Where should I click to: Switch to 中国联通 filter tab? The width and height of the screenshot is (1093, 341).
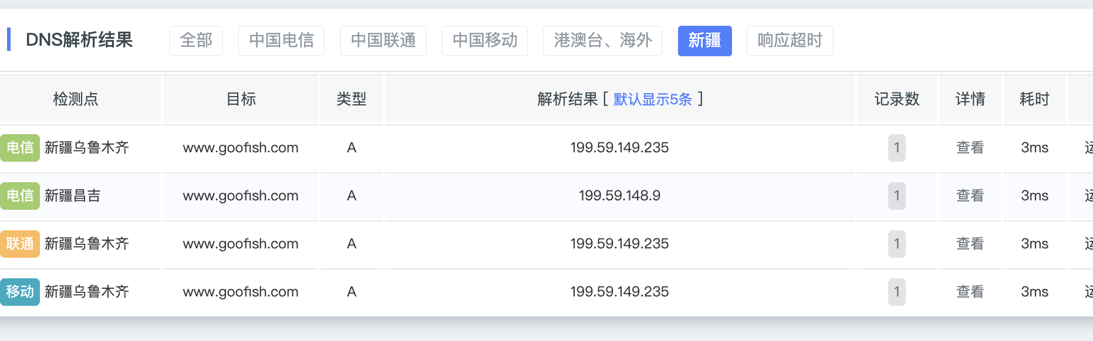coord(383,41)
